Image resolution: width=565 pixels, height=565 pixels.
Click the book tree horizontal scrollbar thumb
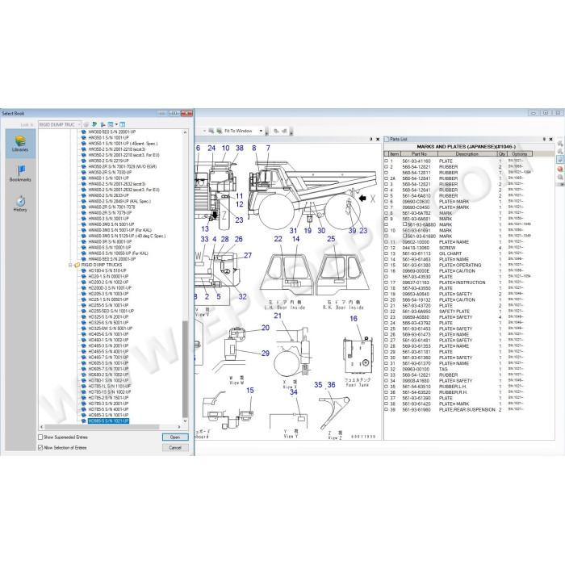coord(102,427)
